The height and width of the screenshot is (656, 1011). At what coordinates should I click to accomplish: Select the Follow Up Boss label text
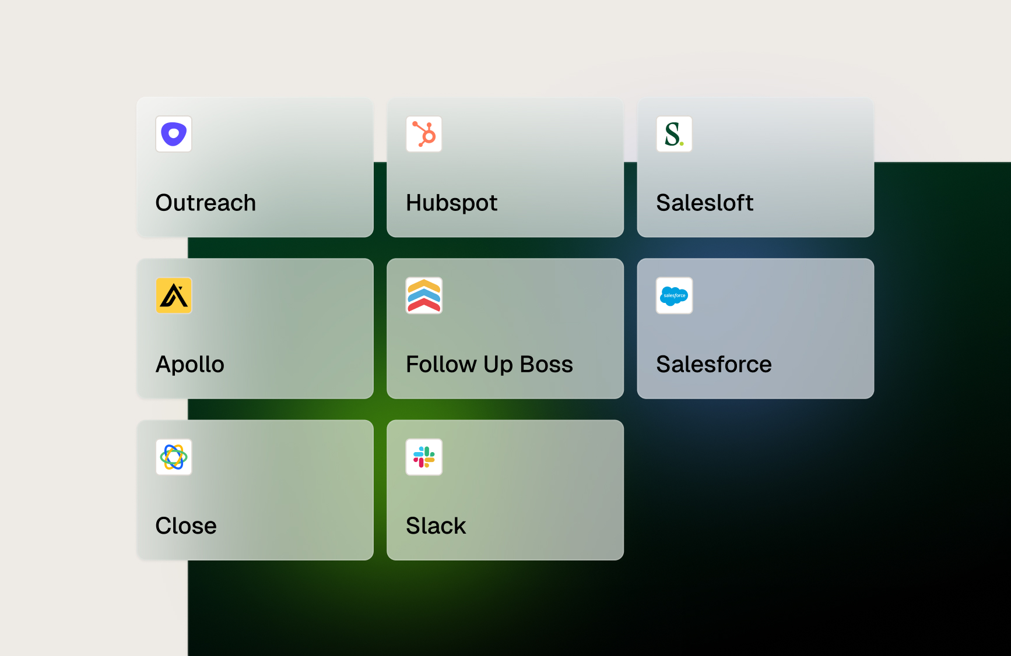[490, 365]
